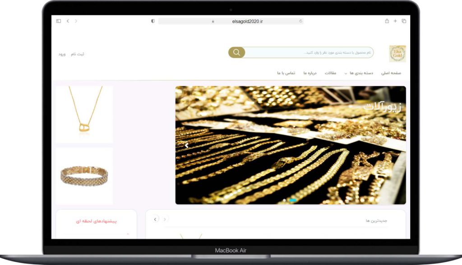Image resolution: width=462 pixels, height=265 pixels.
Task: Open a new tab with the plus icon
Action: point(395,21)
